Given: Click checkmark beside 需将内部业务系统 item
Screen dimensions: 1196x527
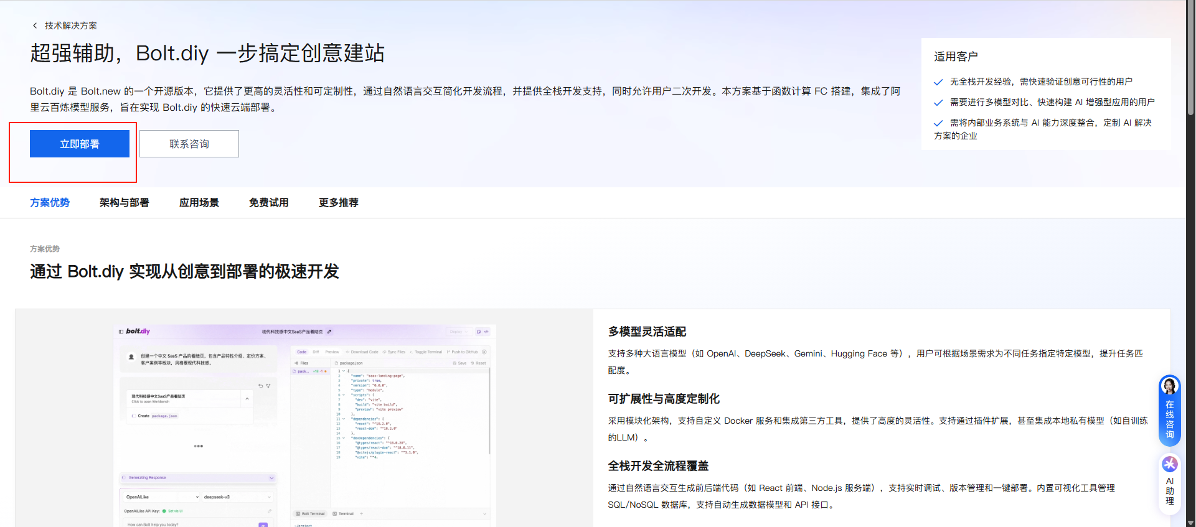Looking at the screenshot, I should pyautogui.click(x=938, y=123).
